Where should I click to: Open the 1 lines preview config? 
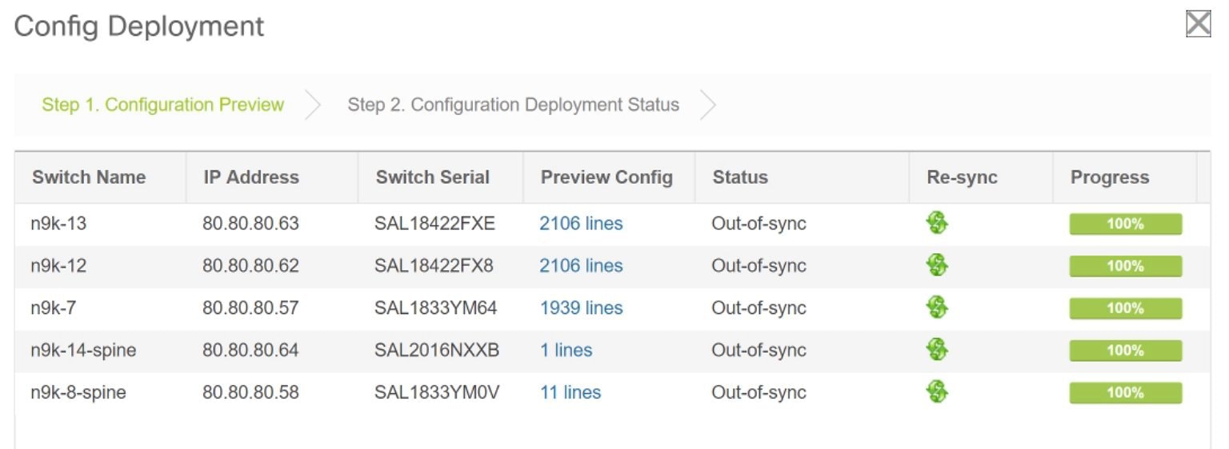click(x=566, y=350)
